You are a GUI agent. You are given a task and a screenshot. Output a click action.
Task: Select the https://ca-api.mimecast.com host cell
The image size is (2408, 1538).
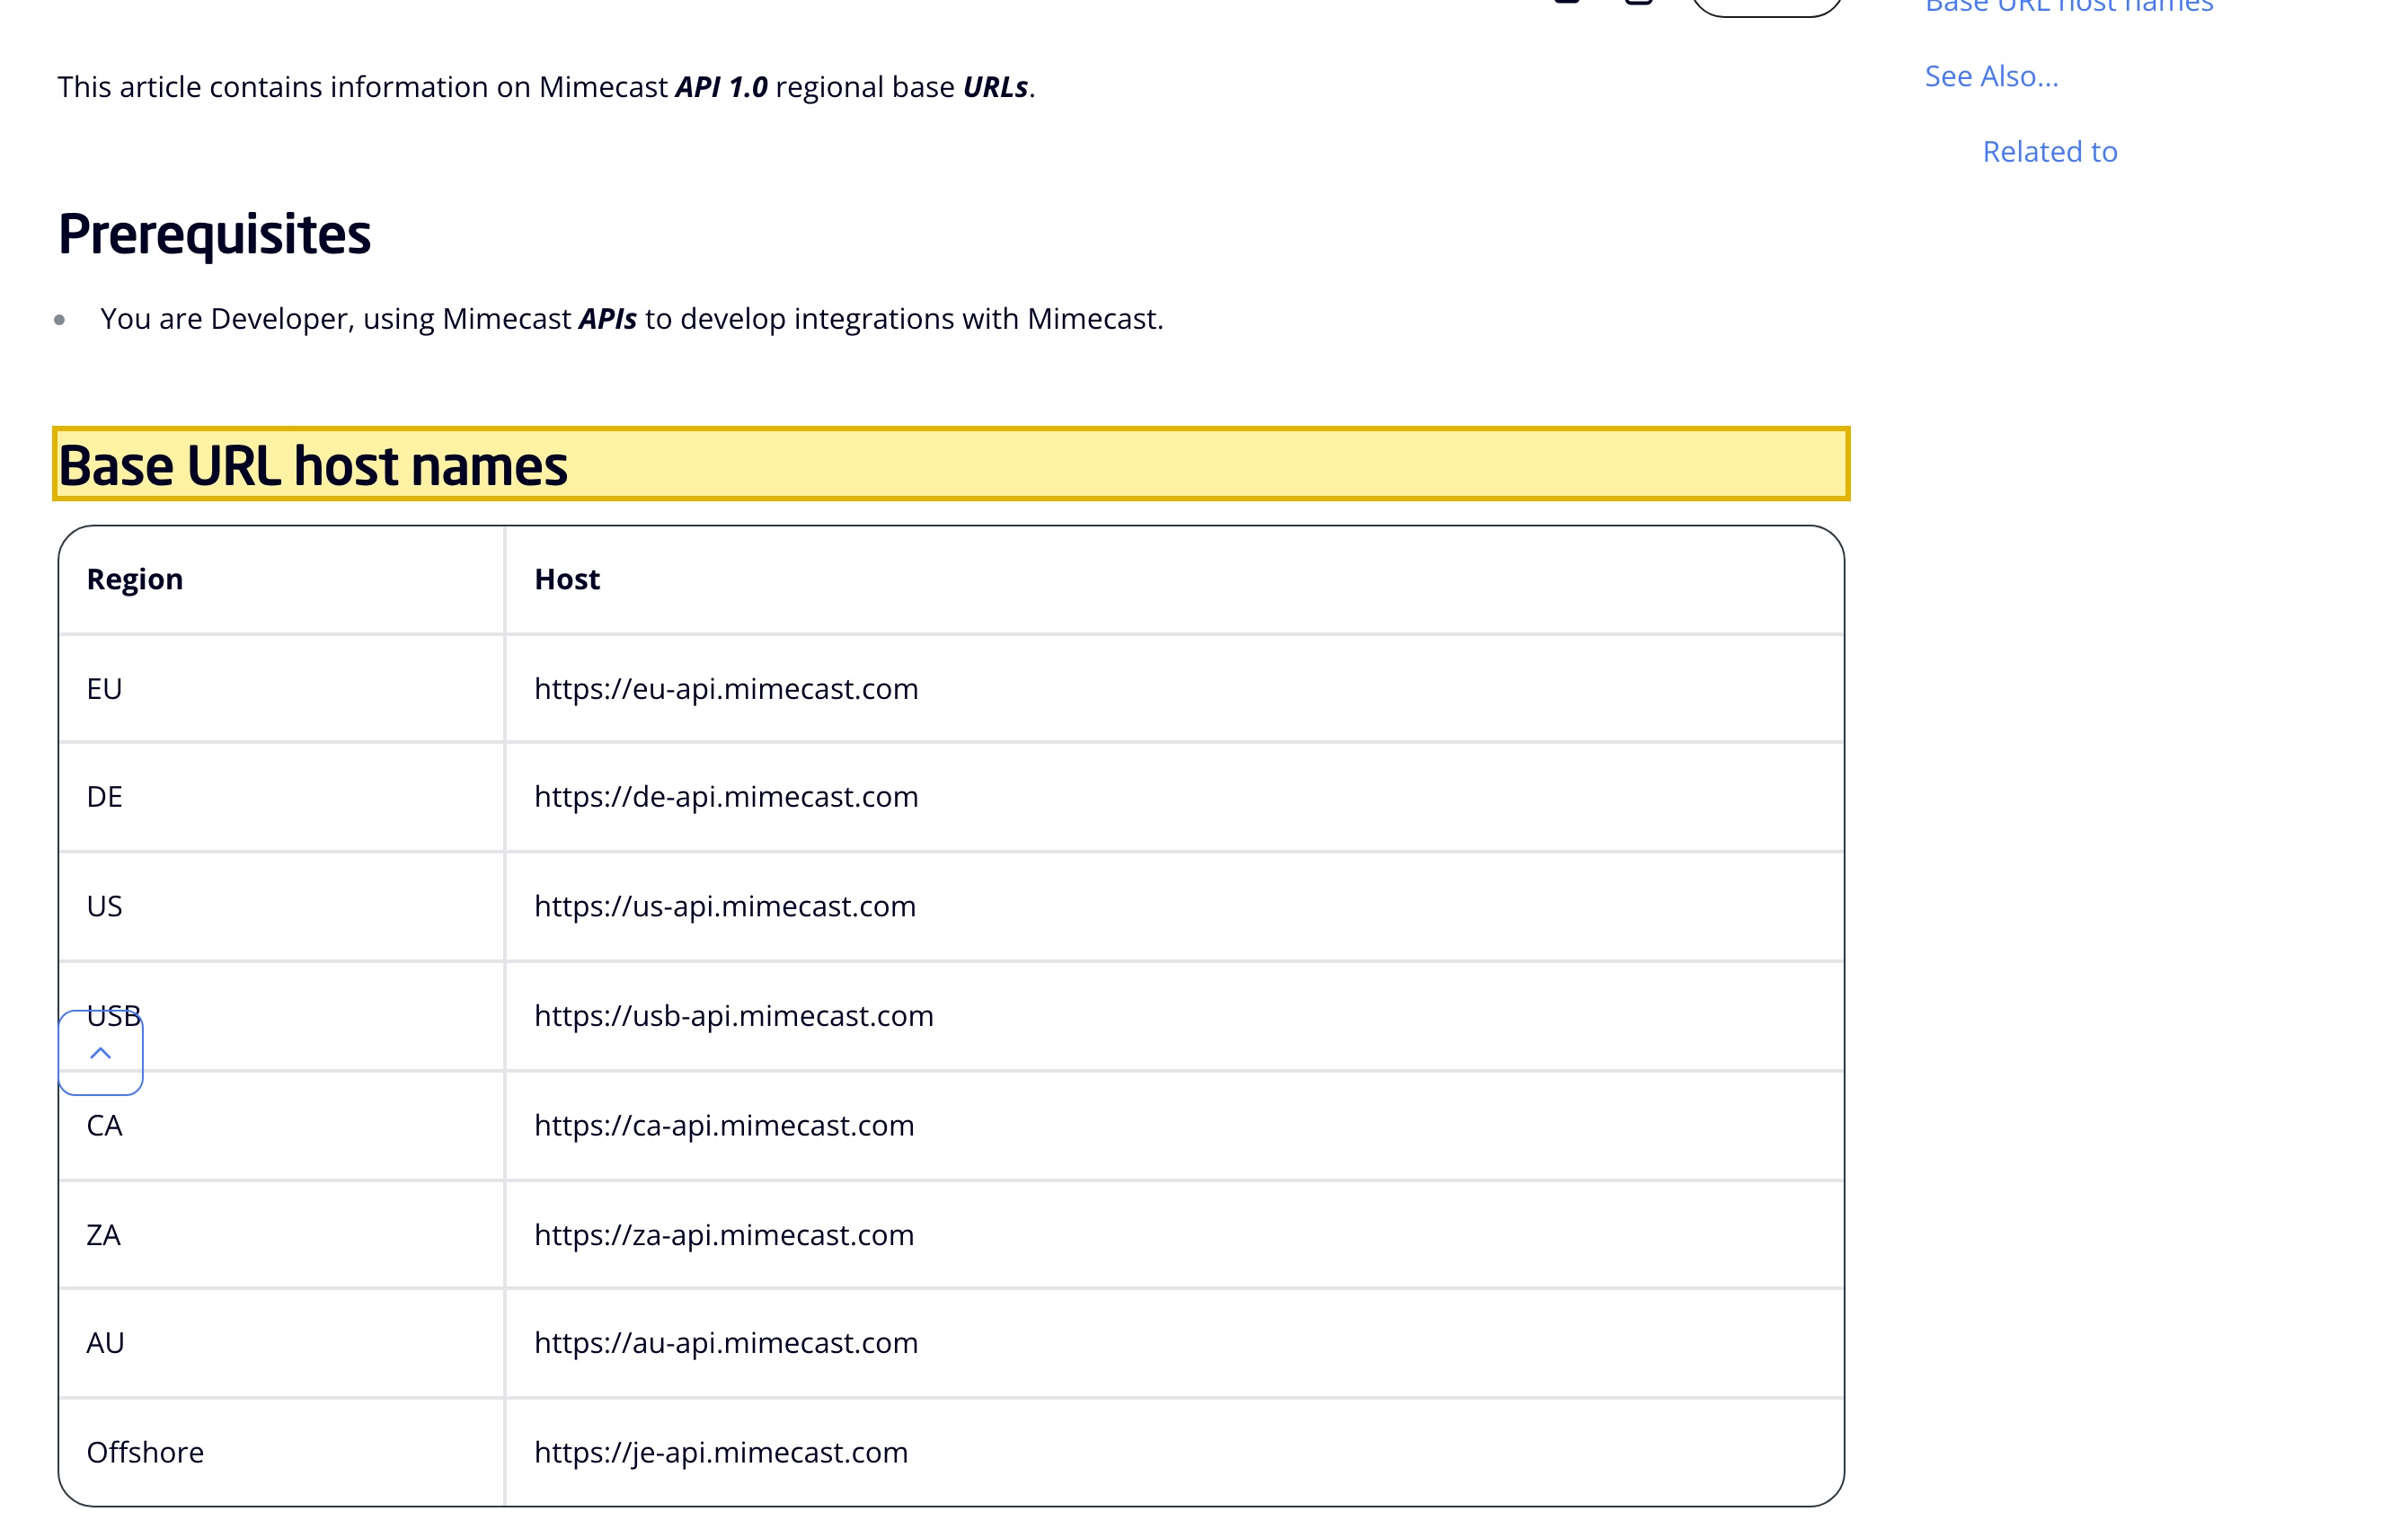(1174, 1126)
